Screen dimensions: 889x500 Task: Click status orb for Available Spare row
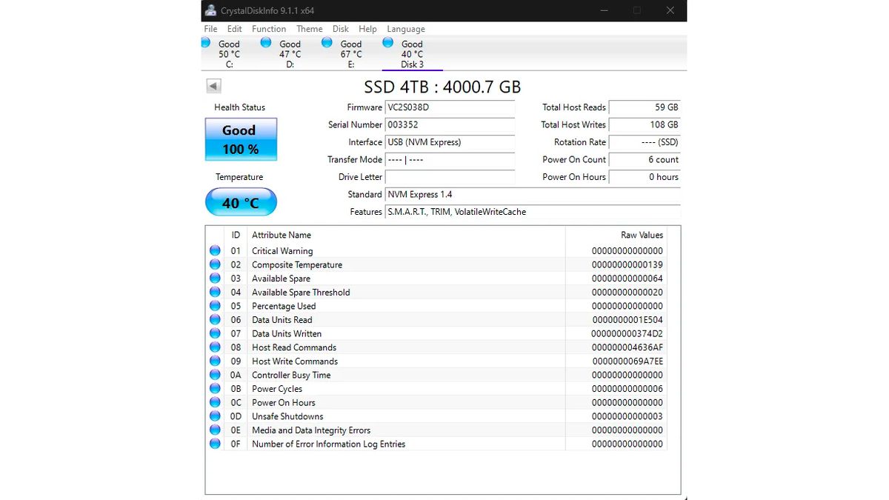click(x=215, y=279)
